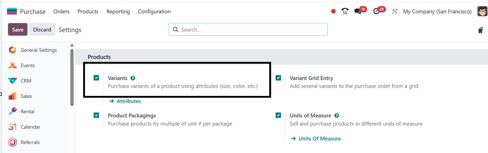
Task: Expand the Configuration menu
Action: pyautogui.click(x=154, y=11)
